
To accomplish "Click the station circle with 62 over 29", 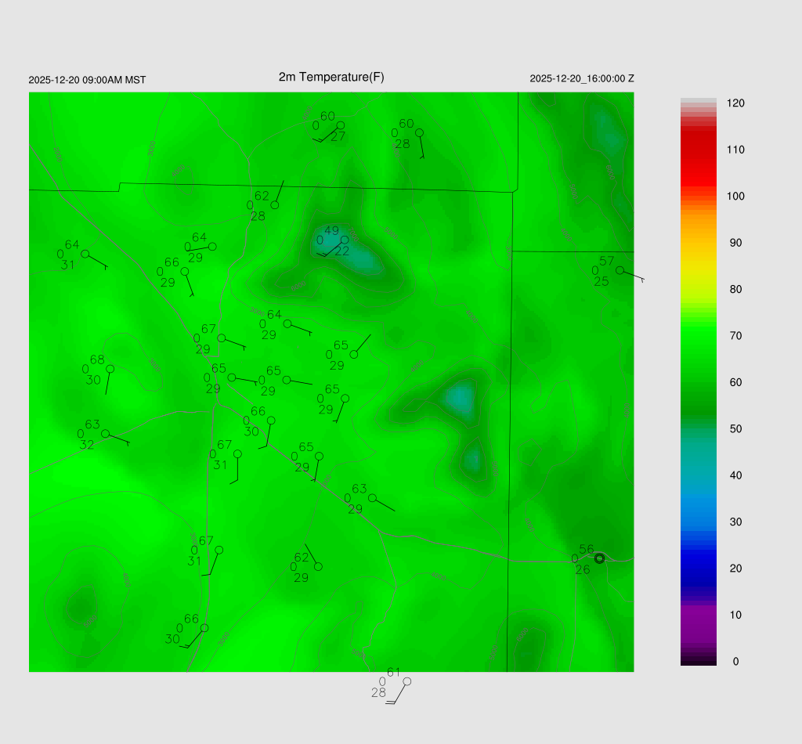I will click(x=318, y=566).
